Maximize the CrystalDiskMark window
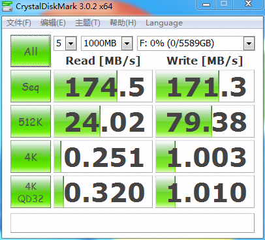Viewport: 265px width, 240px height. (224, 5)
